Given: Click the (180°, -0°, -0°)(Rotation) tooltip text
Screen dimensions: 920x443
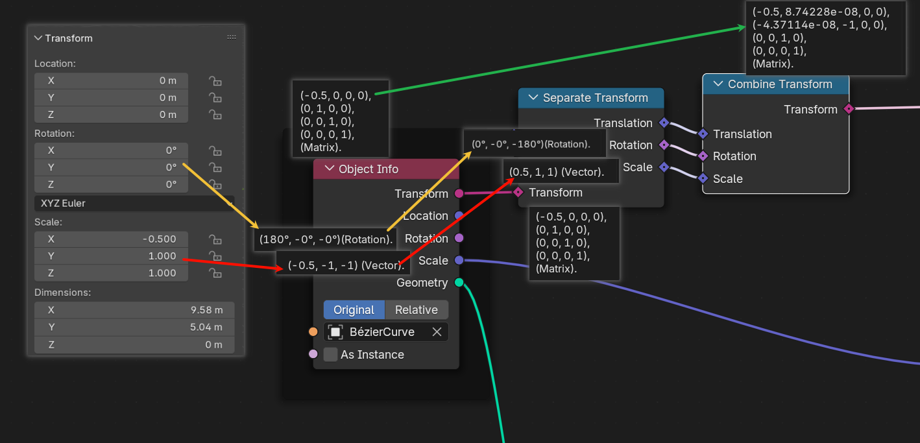Looking at the screenshot, I should click(x=326, y=239).
